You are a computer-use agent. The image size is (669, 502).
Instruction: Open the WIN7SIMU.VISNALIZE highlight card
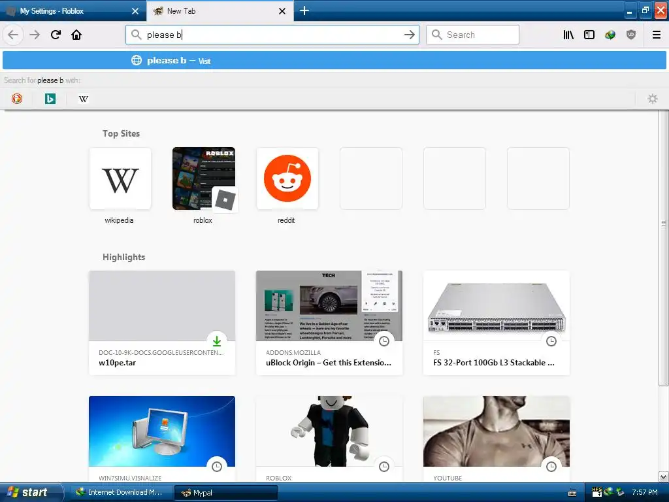(162, 439)
